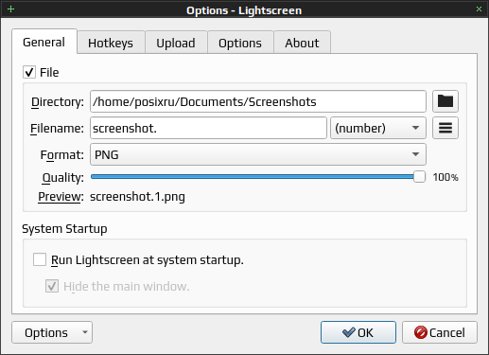489x355 pixels.
Task: Click the Directory path field
Action: click(258, 101)
